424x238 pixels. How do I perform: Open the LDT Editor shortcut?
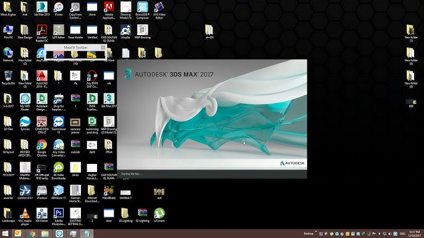59,32
